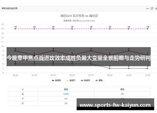Screen dimensions: 157x113
Task: Click the 胜 row label in the table
Action: 23,94
